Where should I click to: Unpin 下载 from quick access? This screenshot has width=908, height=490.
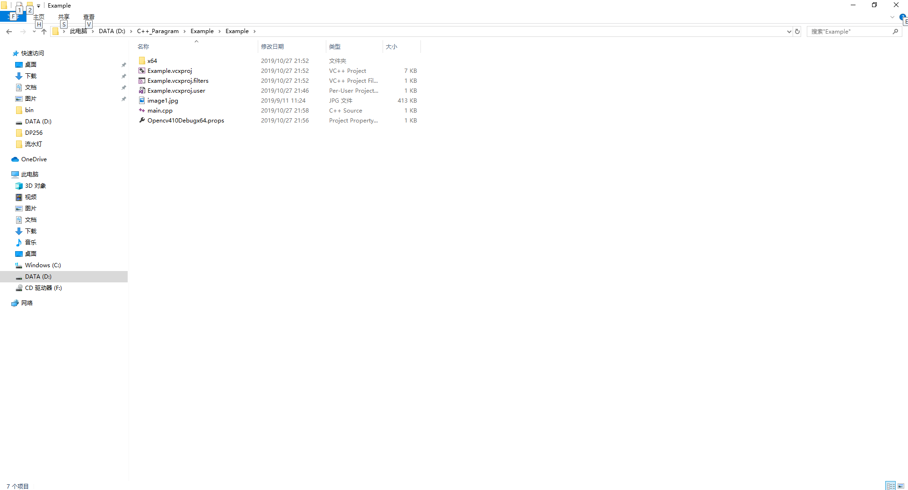coord(123,76)
